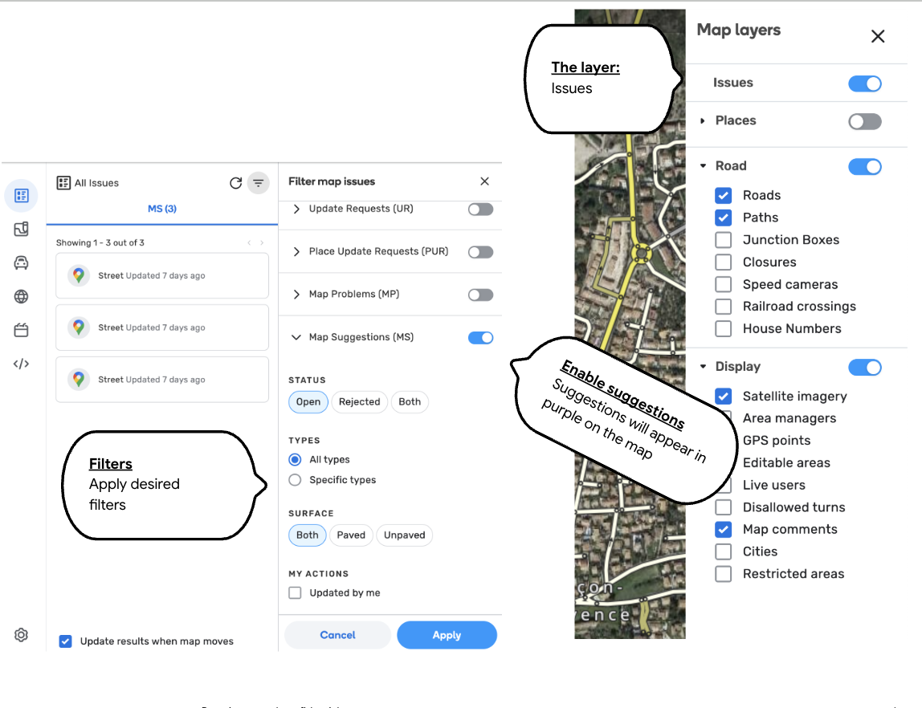Click the Apply button
Screen dimensions: 922x708
pyautogui.click(x=447, y=635)
